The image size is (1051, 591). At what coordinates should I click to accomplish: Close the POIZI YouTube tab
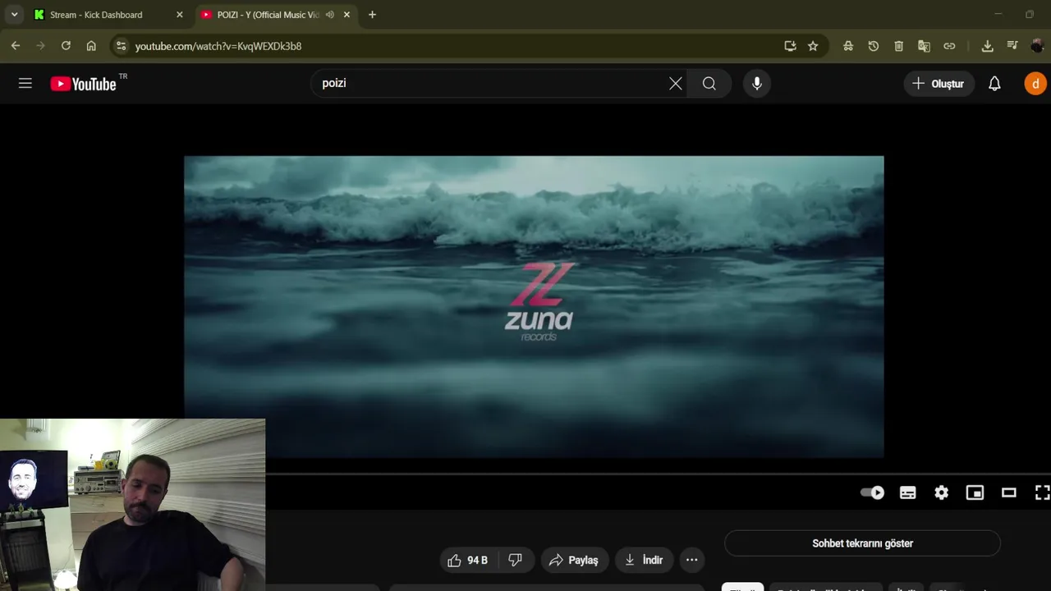(x=347, y=15)
